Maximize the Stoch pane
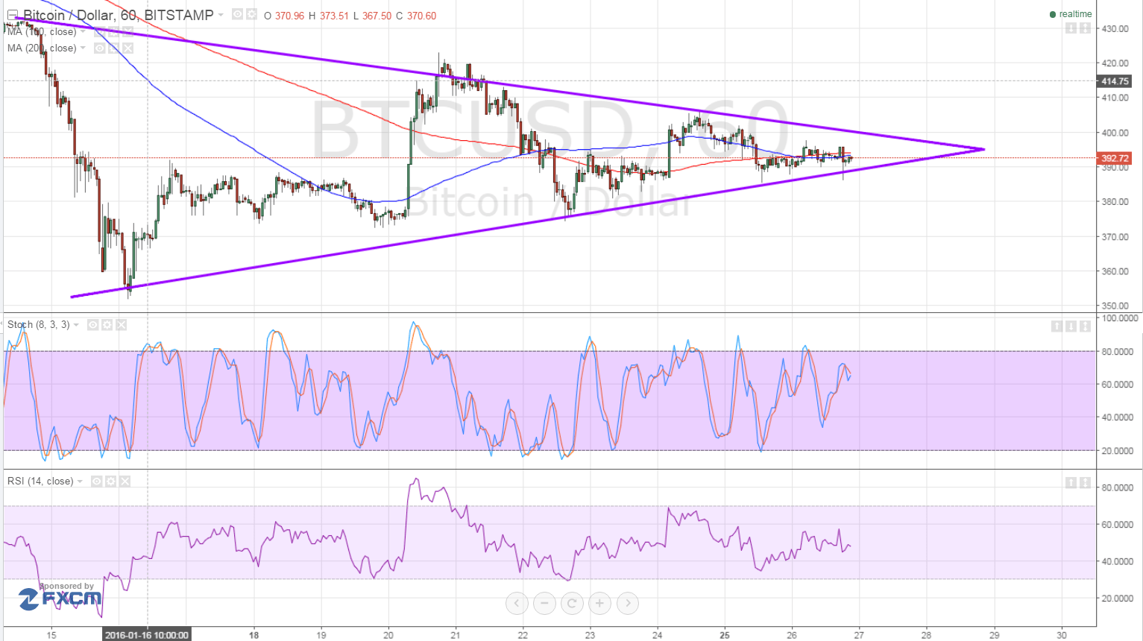1143x641 pixels. click(x=1085, y=326)
